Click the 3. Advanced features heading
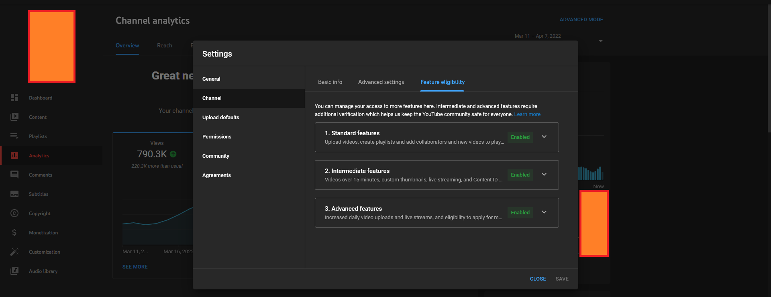This screenshot has height=297, width=771. tap(353, 209)
